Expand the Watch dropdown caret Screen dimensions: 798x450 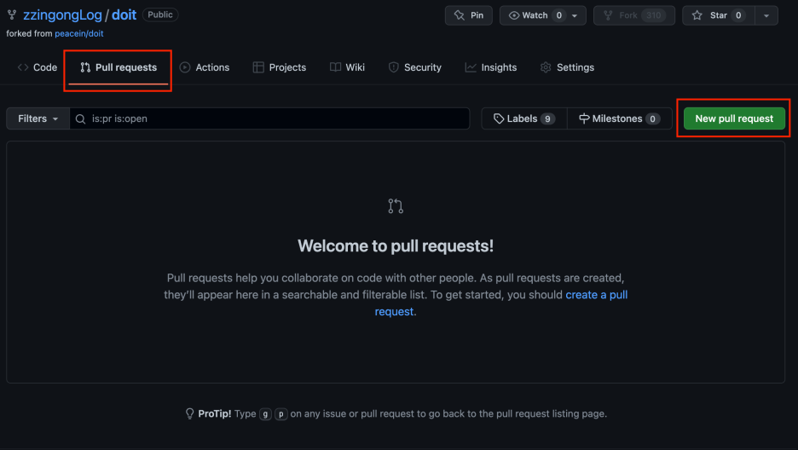point(575,15)
